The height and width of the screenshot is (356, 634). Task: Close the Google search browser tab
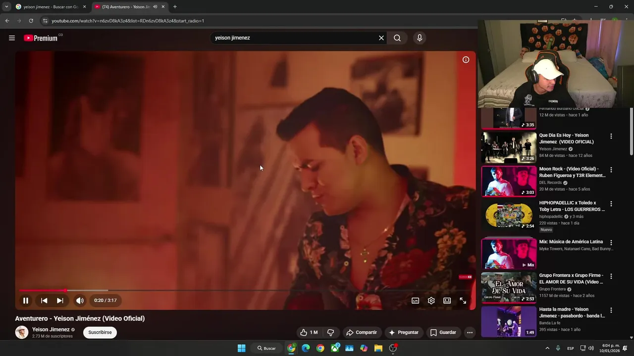[84, 7]
